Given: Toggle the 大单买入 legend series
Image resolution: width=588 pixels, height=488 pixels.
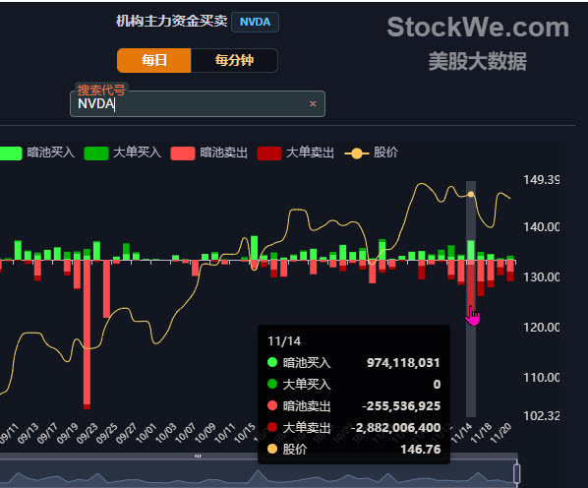Looking at the screenshot, I should (123, 152).
